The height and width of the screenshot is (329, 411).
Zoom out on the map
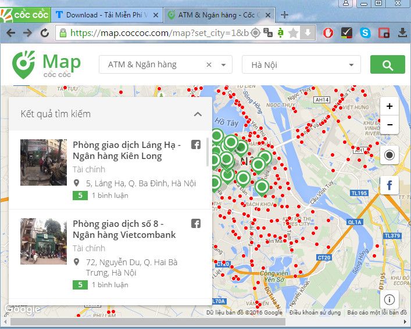coord(389,124)
